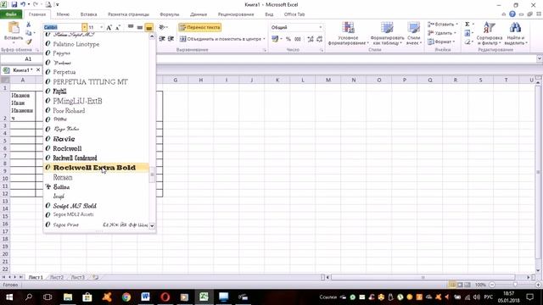
Task: Open Insert cells (Вставить) dropdown
Action: point(443,25)
